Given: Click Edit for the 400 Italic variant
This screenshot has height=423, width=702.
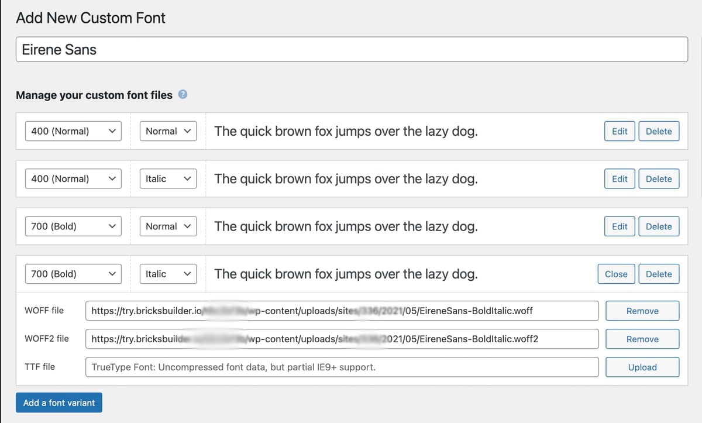Looking at the screenshot, I should tap(620, 178).
